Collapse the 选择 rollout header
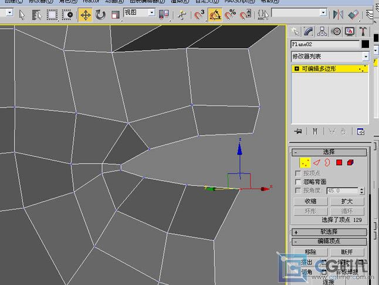Image resolution: width=379 pixels, height=285 pixels. [x=329, y=152]
